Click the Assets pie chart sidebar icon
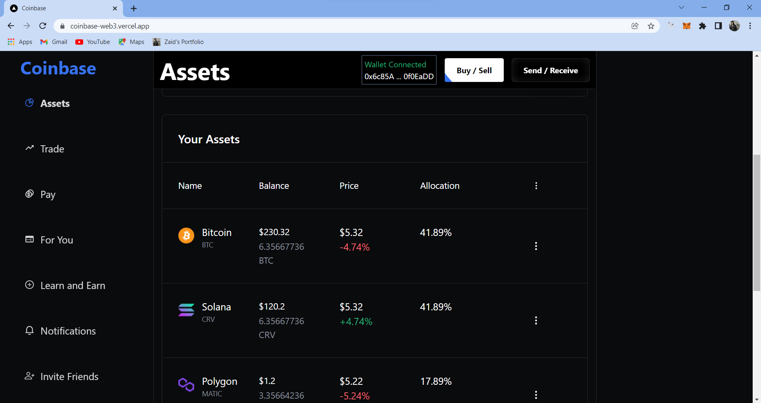Viewport: 761px width, 403px height. (29, 103)
